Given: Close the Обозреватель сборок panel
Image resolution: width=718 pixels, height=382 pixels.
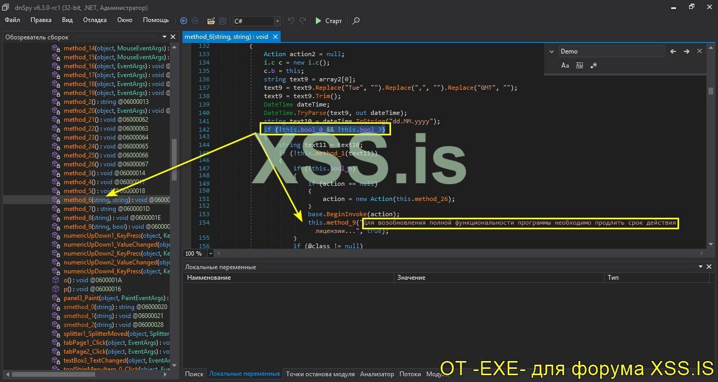Looking at the screenshot, I should [172, 37].
